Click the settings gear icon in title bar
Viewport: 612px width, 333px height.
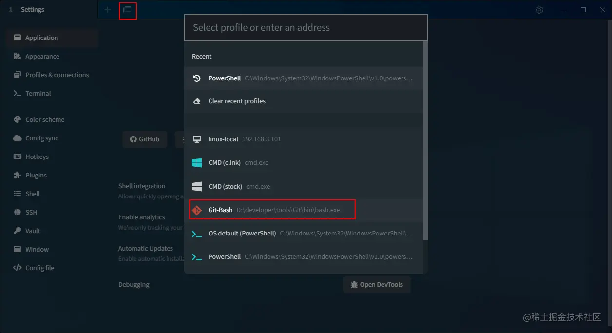pos(539,10)
